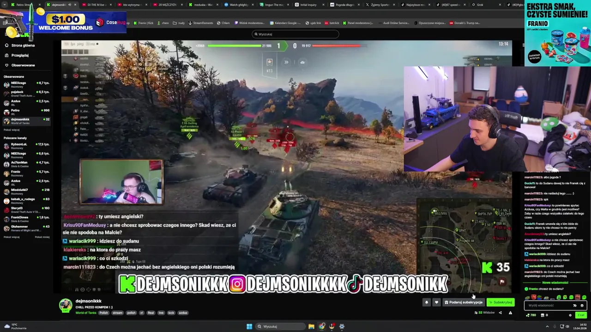This screenshot has width=591, height=332.
Task: Open the emoji picker in chat input
Action: pyautogui.click(x=582, y=305)
